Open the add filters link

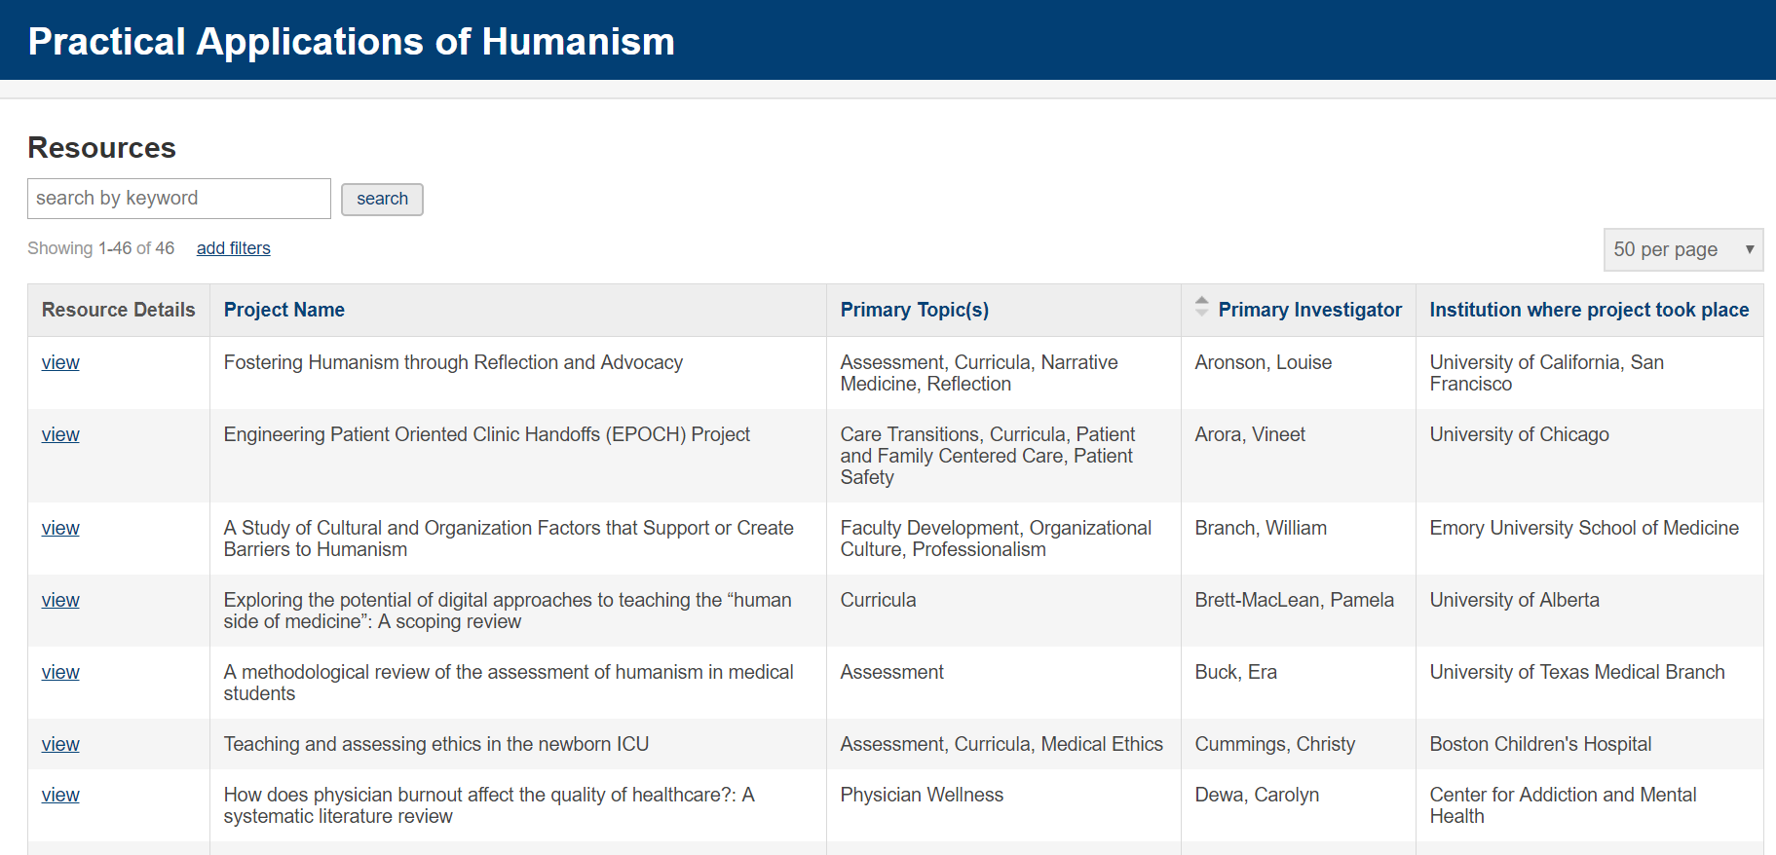pyautogui.click(x=233, y=248)
